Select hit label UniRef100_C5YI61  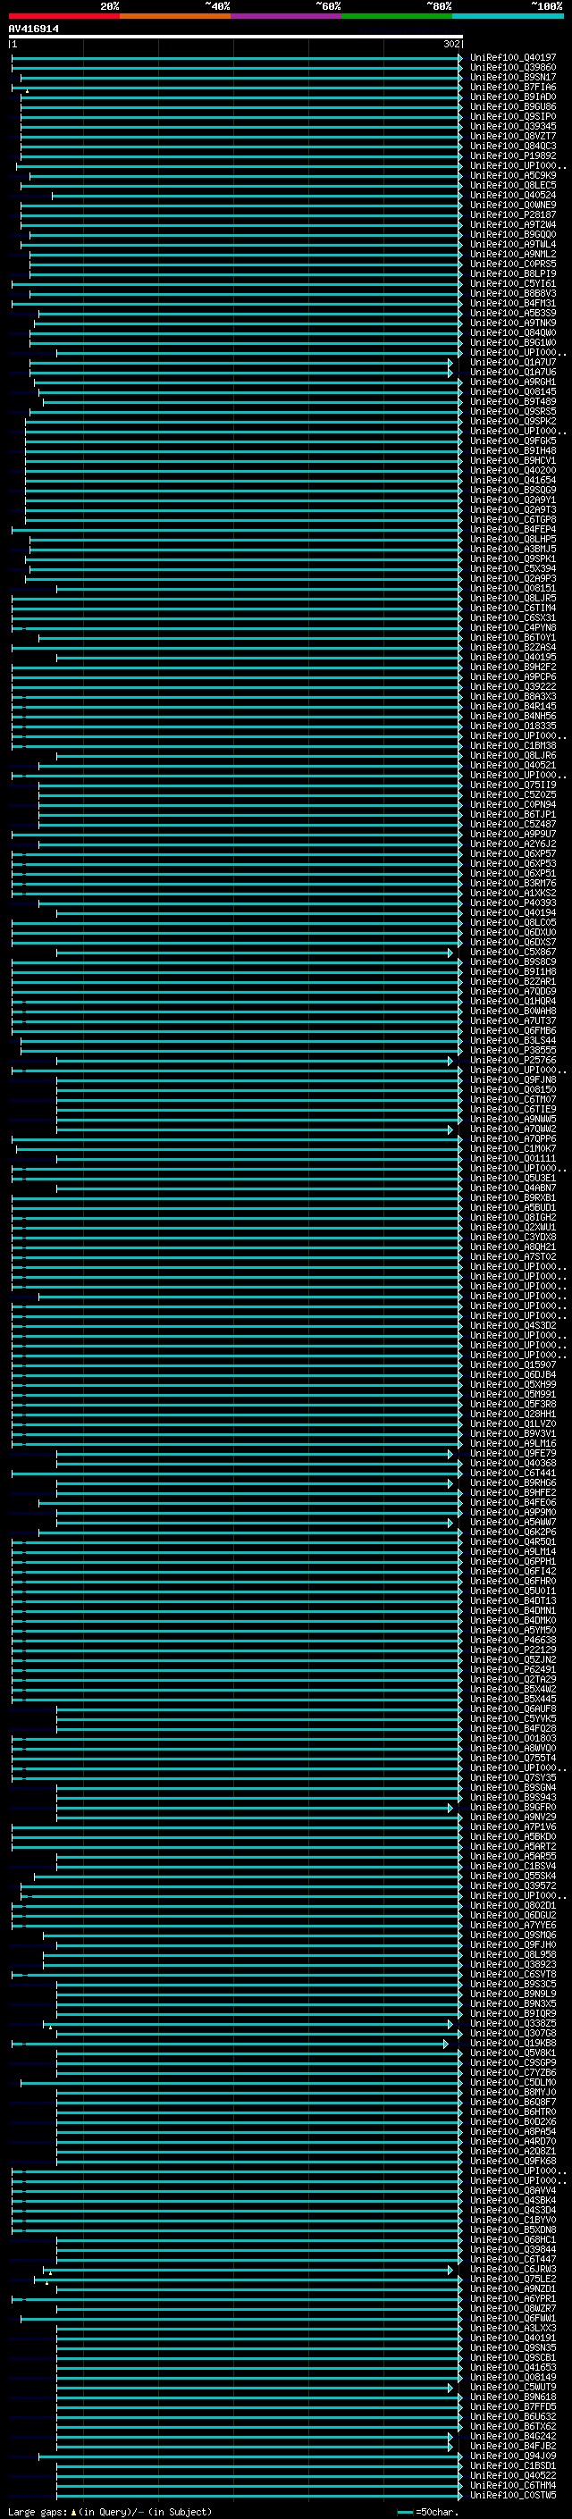(513, 283)
